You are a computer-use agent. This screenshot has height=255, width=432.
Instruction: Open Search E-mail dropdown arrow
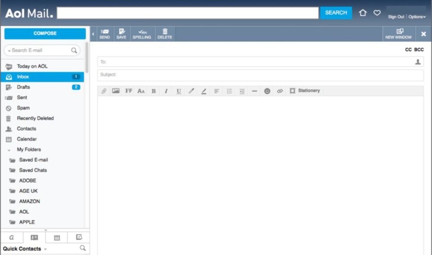click(x=10, y=51)
